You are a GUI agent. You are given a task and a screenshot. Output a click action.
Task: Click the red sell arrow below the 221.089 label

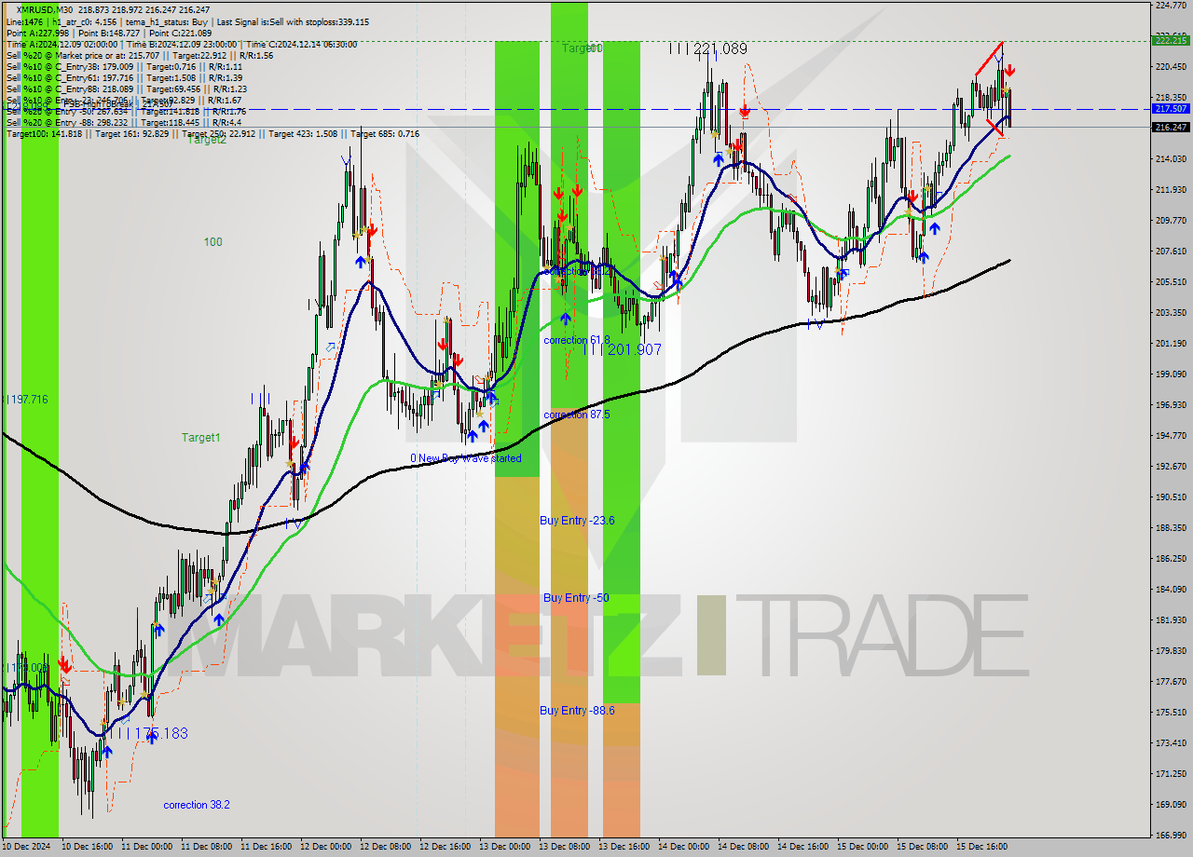coord(745,111)
